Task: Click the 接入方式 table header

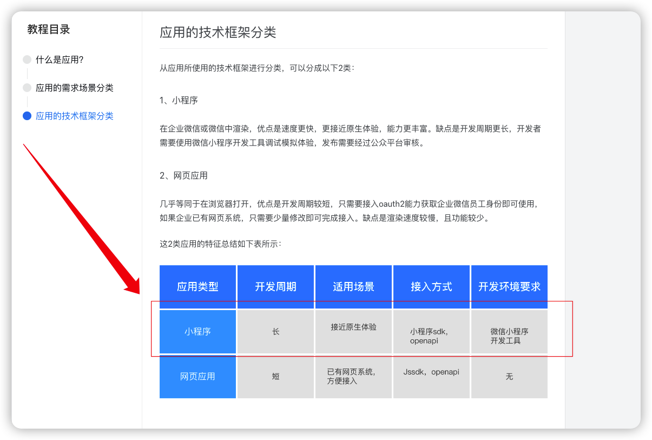Action: point(431,287)
